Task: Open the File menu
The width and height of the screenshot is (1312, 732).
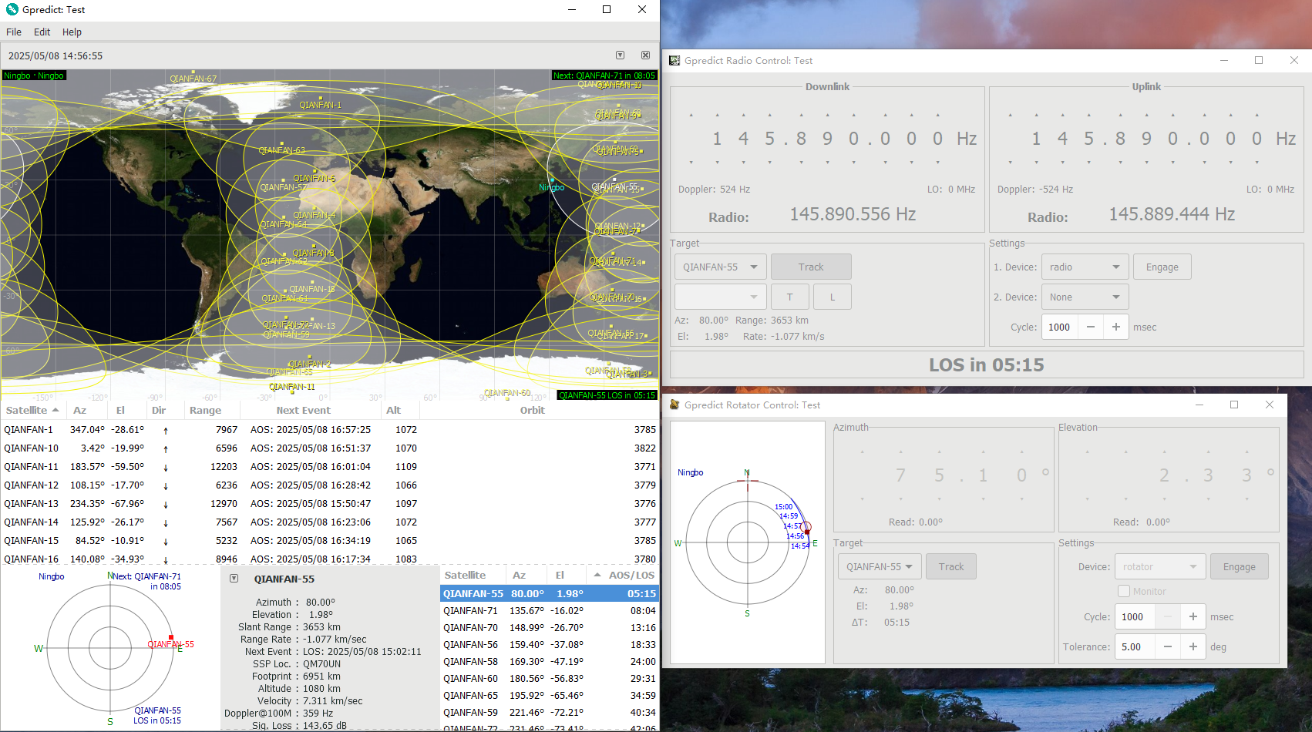Action: 13,32
